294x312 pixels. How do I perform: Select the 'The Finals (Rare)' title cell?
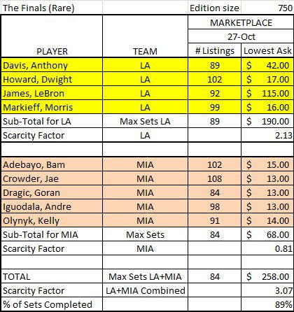(52, 8)
